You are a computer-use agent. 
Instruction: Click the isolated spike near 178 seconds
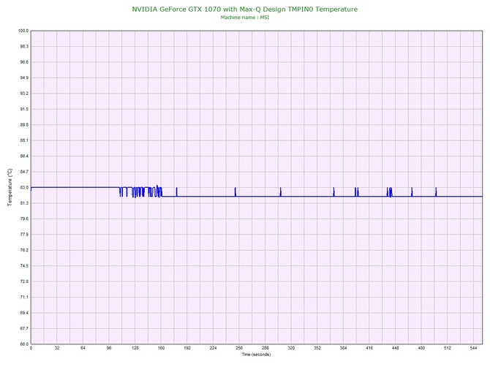176,192
